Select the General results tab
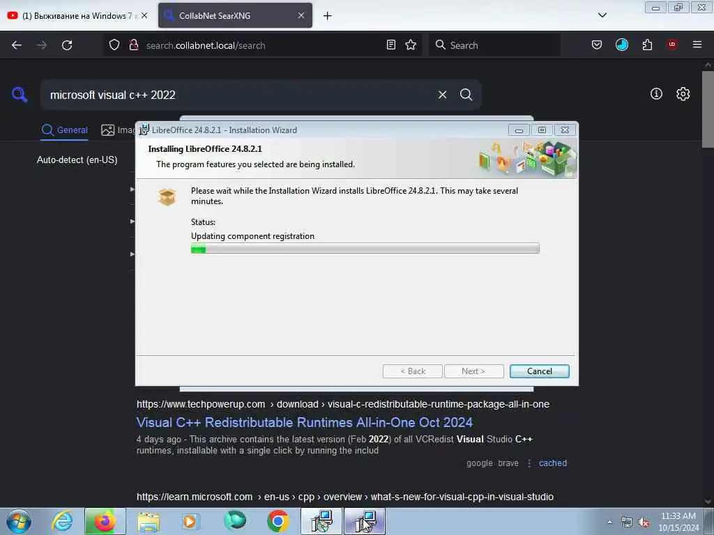The image size is (714, 535). pos(64,130)
